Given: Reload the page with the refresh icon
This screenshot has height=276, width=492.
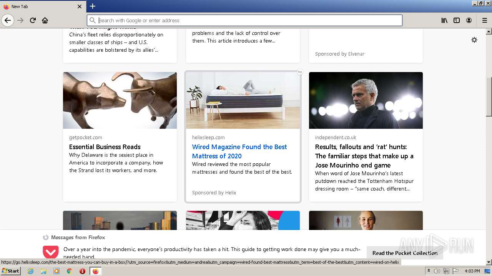Looking at the screenshot, I should pos(33,20).
